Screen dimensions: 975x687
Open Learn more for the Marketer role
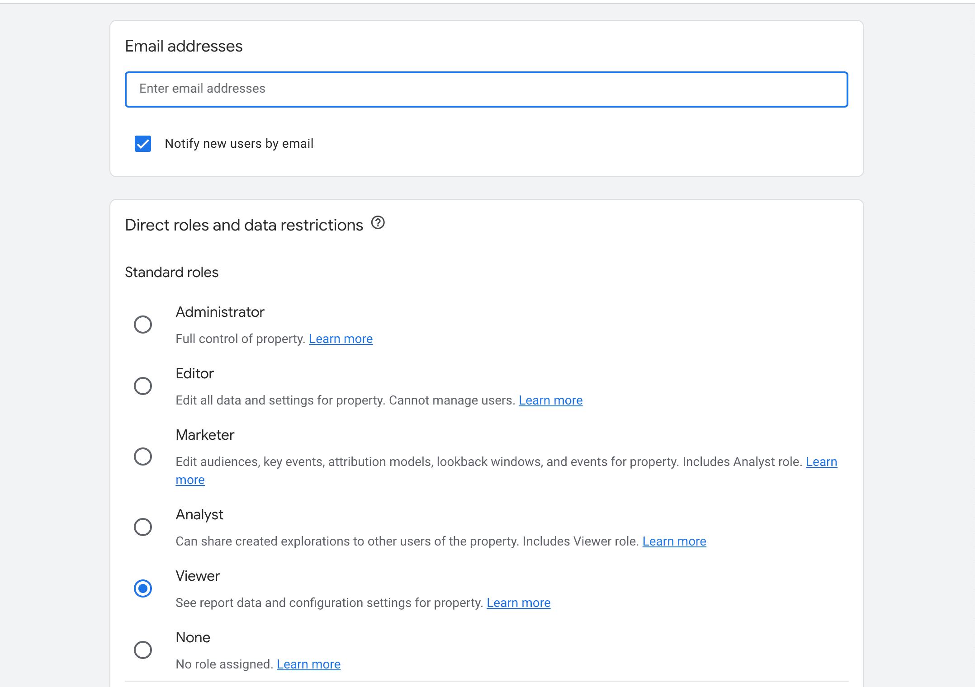point(821,461)
